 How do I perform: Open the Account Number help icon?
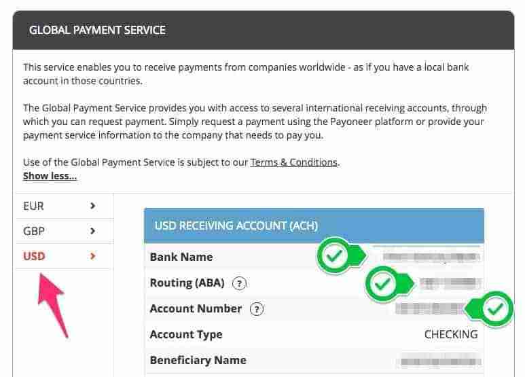257,309
